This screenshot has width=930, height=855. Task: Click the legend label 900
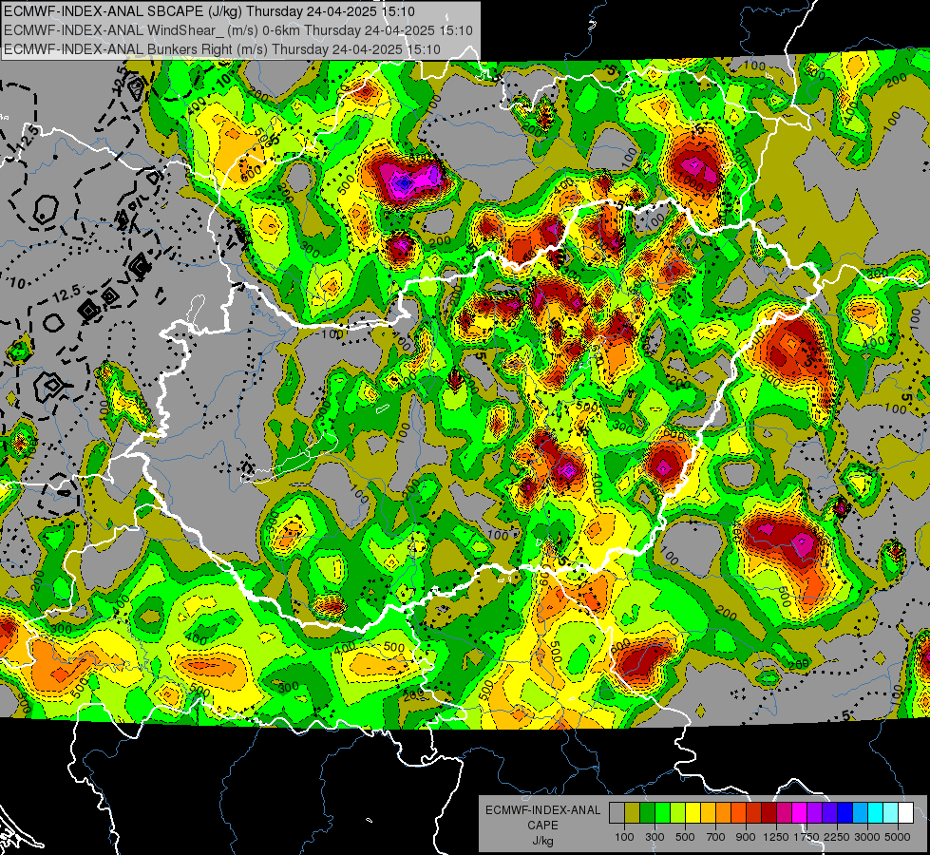click(x=746, y=837)
